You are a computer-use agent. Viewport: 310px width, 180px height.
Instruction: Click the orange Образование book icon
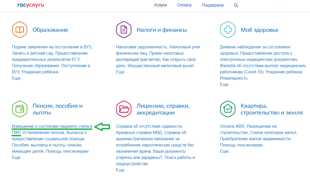point(20,30)
